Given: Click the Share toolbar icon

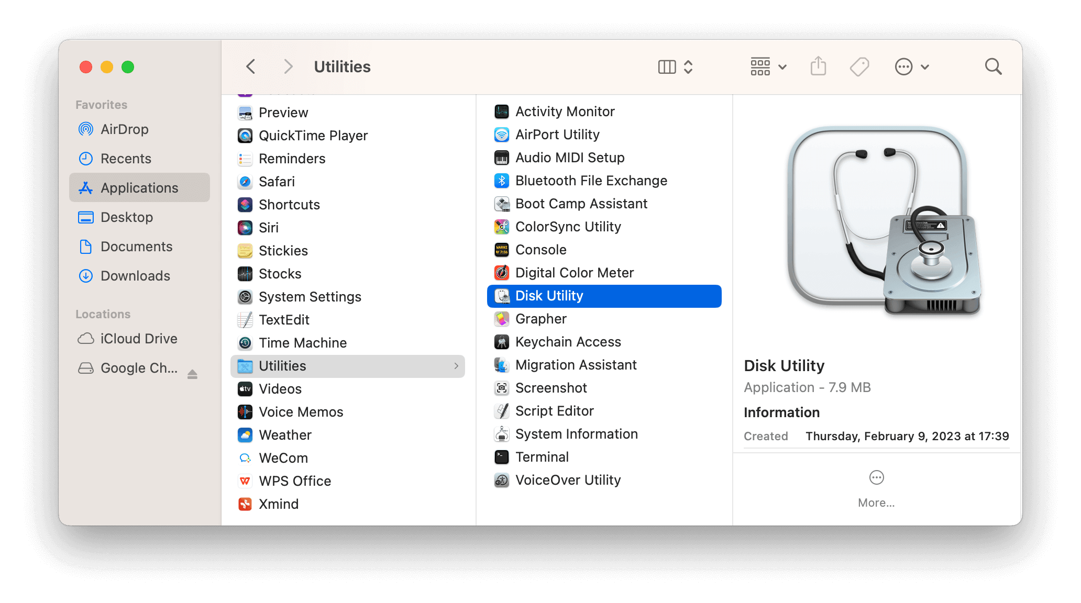Looking at the screenshot, I should [x=818, y=66].
